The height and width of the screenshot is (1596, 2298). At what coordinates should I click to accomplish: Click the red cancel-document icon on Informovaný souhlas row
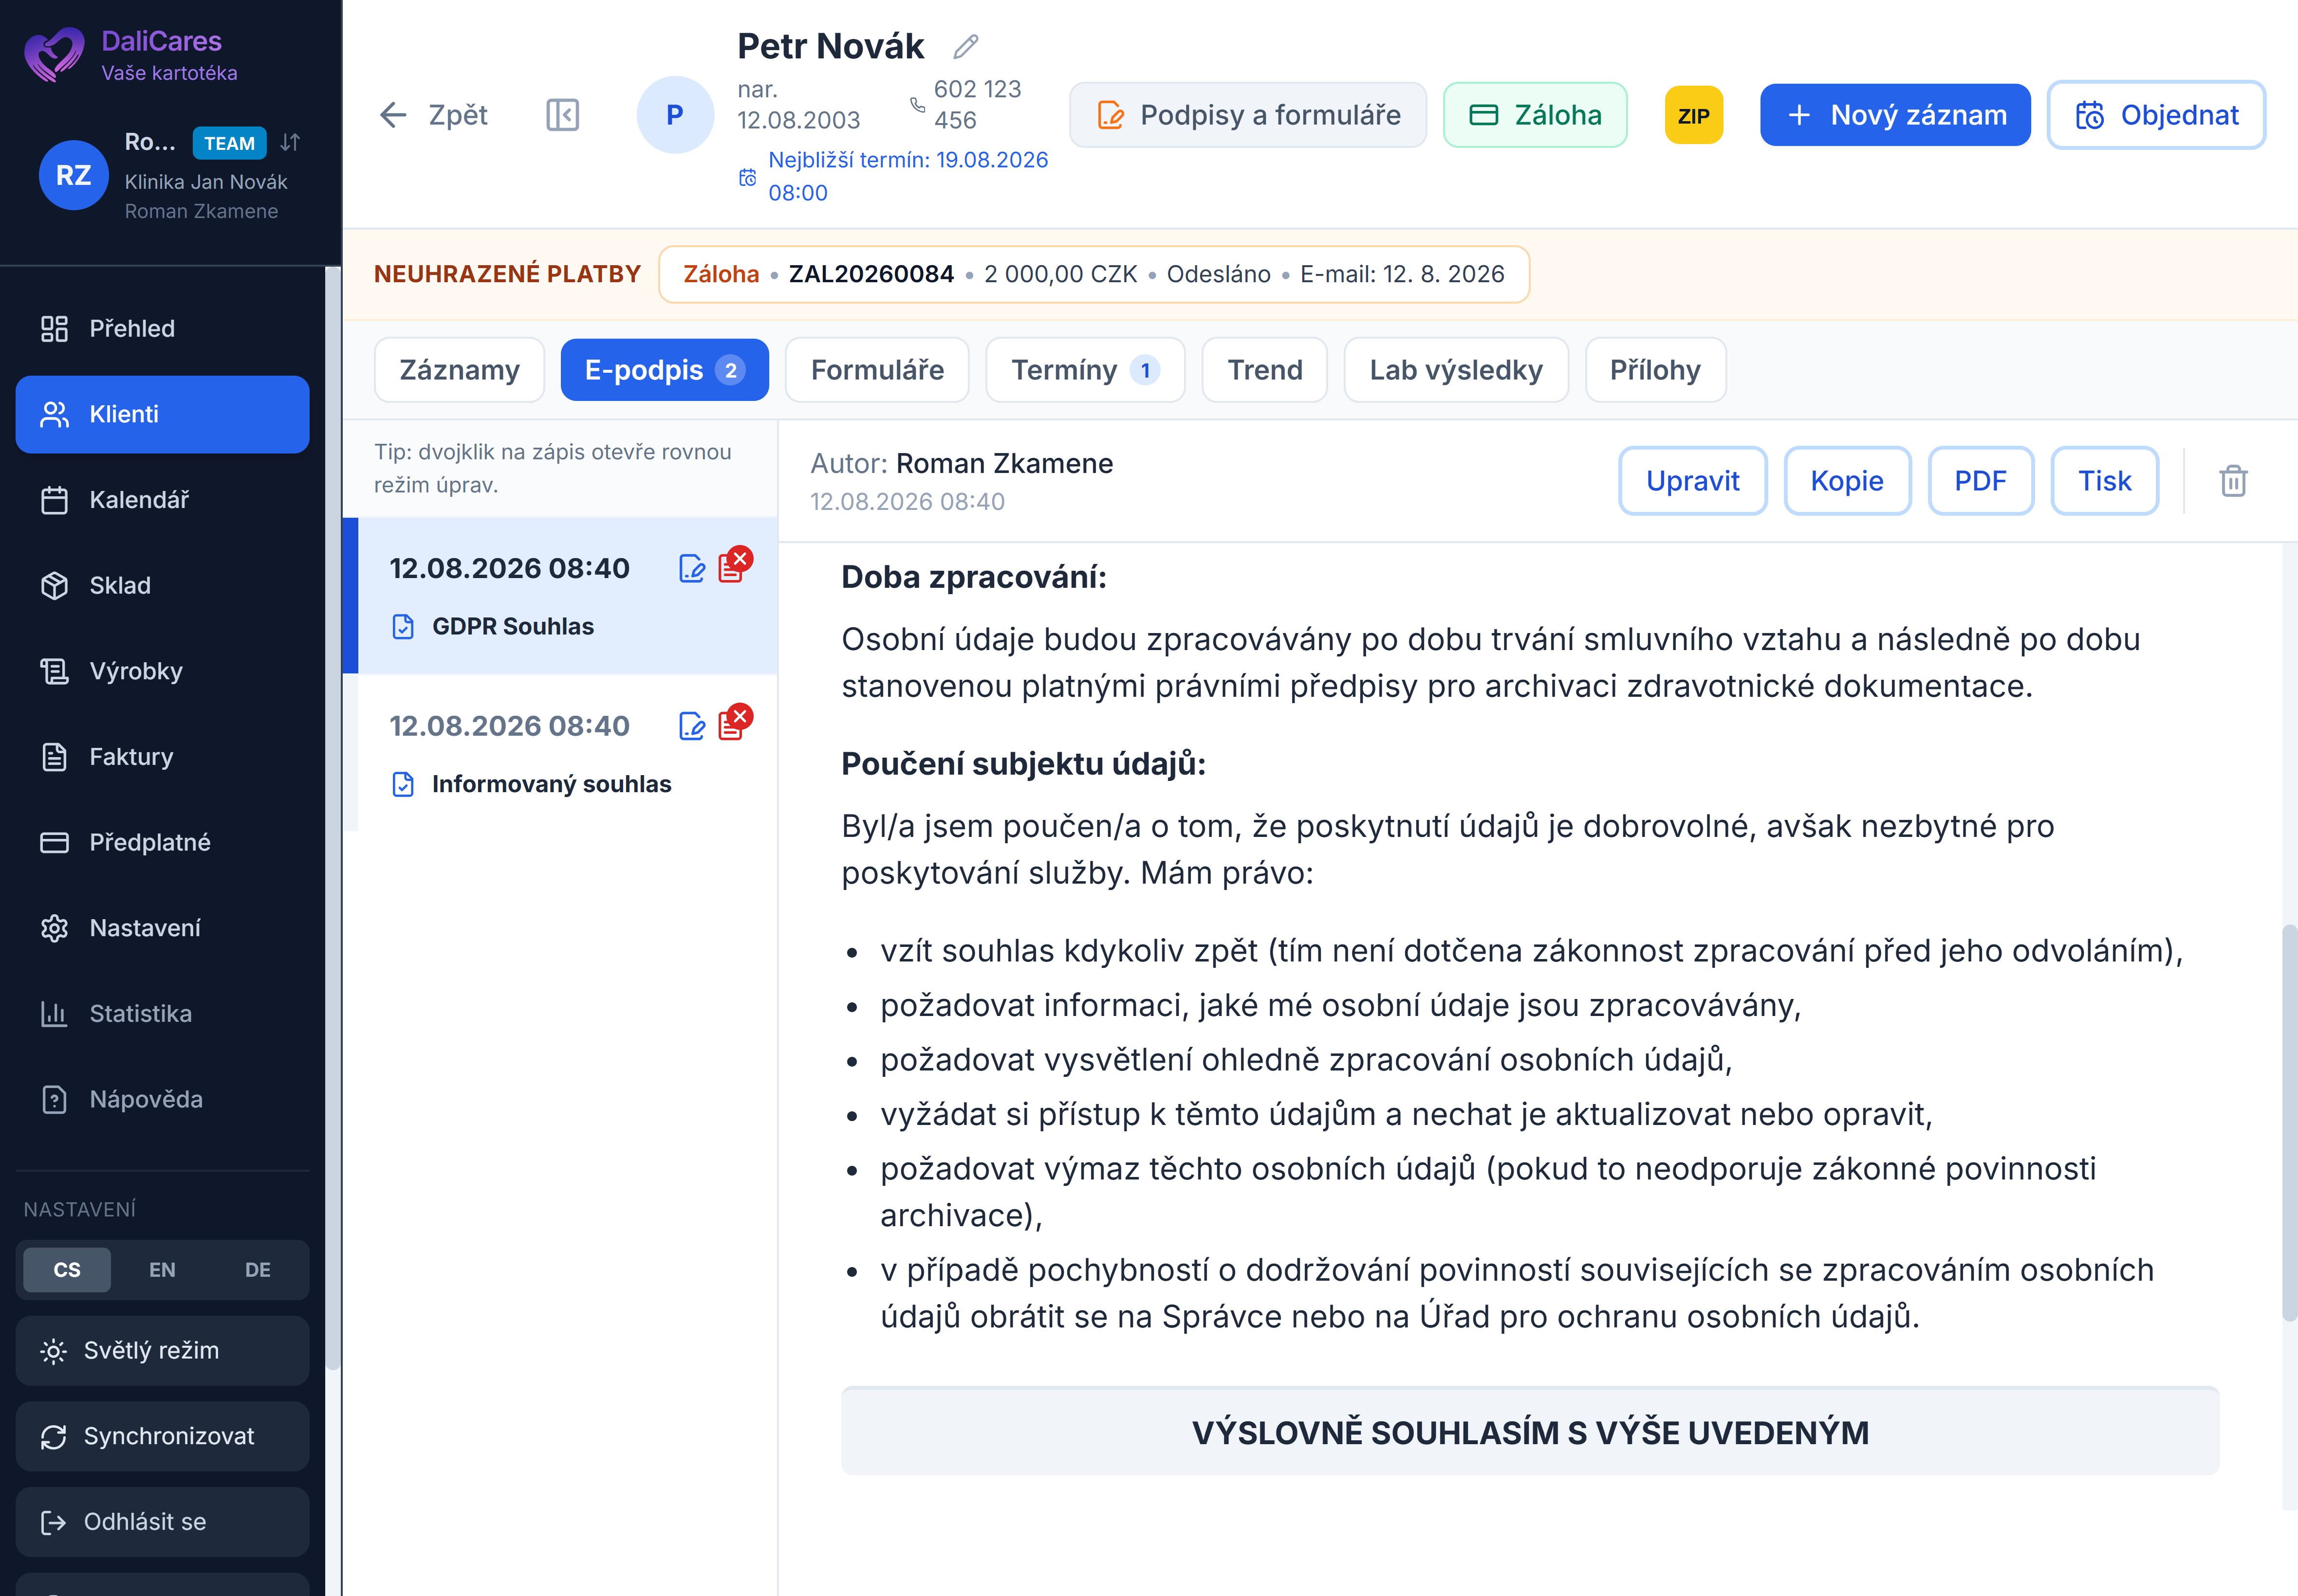[x=734, y=723]
